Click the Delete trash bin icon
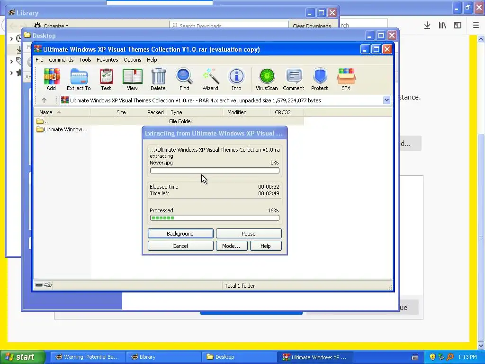Screen dimensions: 485x364 [x=158, y=80]
